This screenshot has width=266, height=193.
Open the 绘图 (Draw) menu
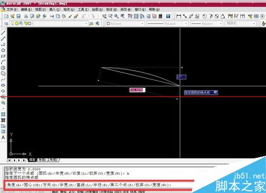tap(97, 10)
